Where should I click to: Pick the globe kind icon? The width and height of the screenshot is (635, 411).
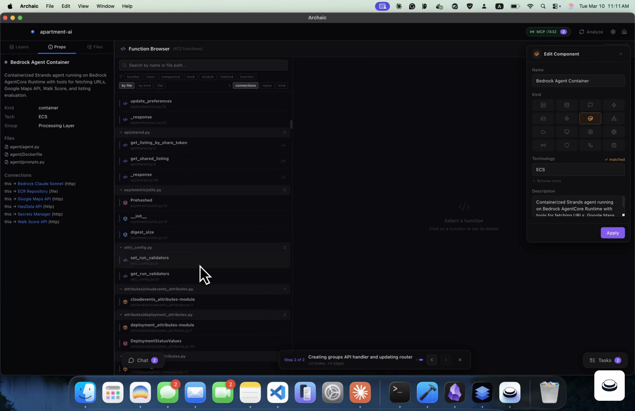pos(614,132)
